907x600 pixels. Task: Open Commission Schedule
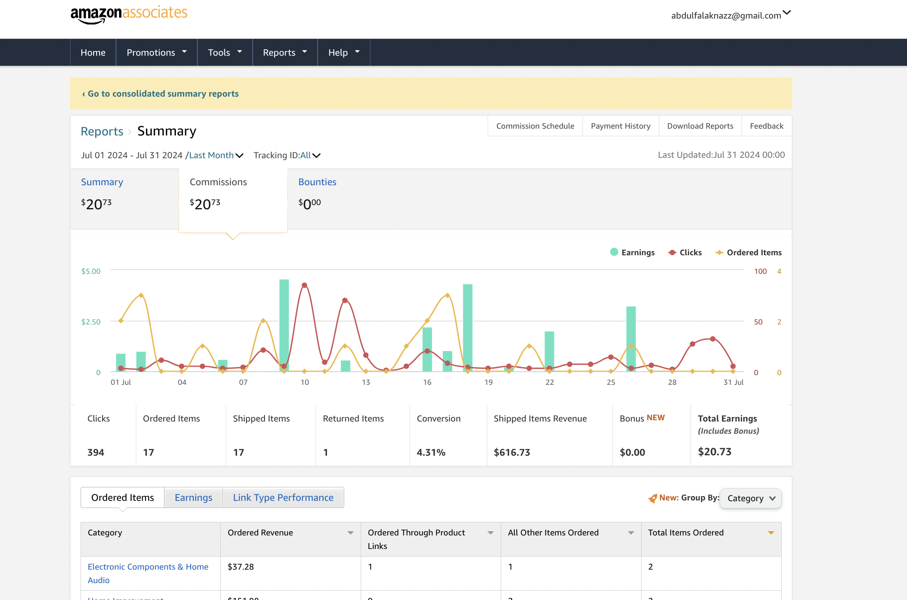coord(535,126)
